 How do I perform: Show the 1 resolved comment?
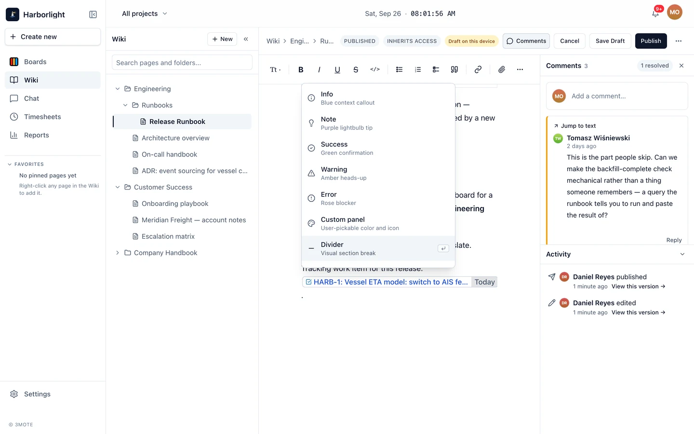(x=654, y=66)
